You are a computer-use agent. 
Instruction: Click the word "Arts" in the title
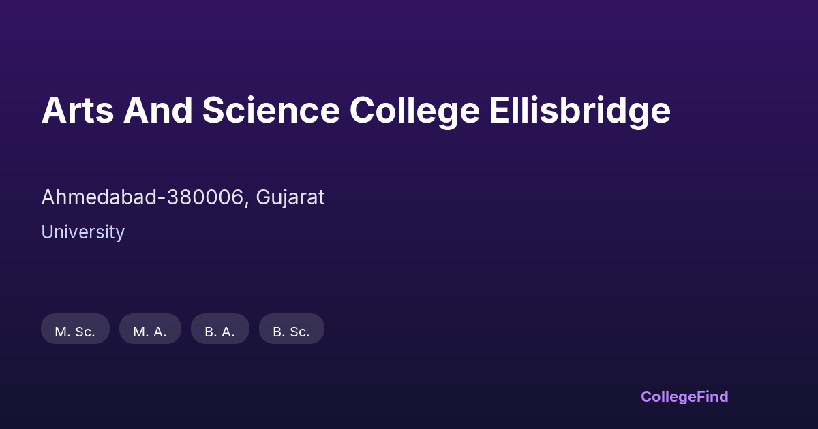76,110
